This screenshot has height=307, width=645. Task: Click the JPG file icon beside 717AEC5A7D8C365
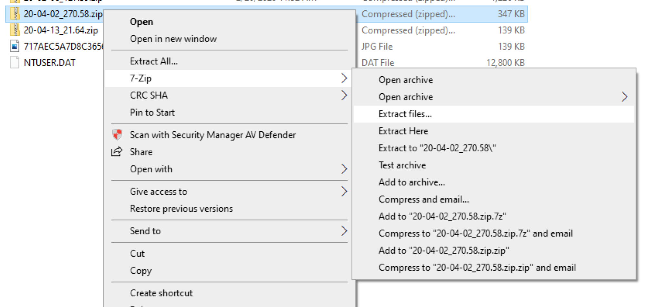click(x=15, y=46)
